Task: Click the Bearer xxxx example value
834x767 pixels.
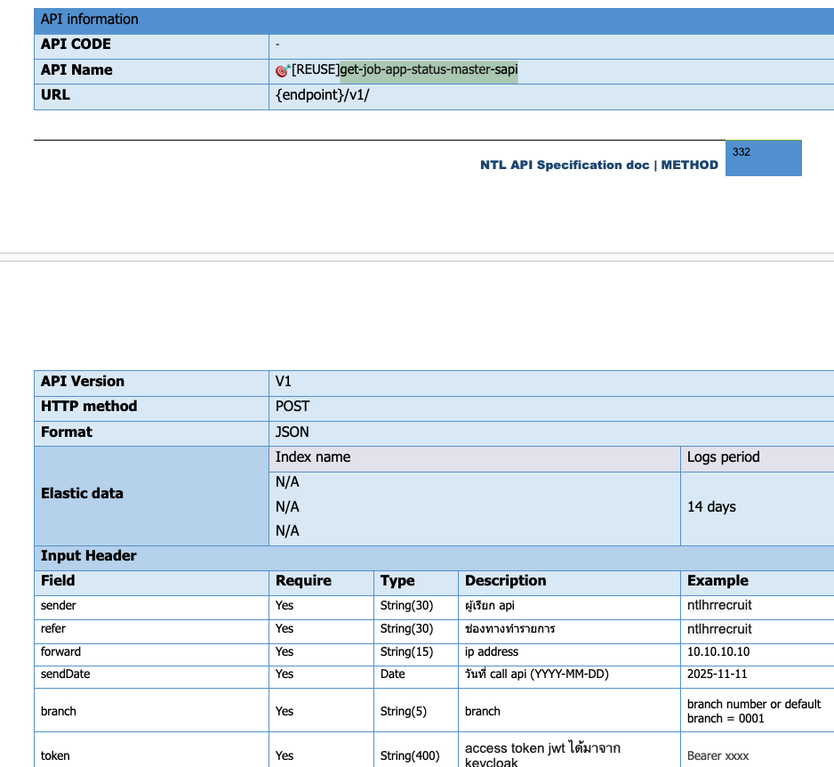Action: click(x=718, y=755)
